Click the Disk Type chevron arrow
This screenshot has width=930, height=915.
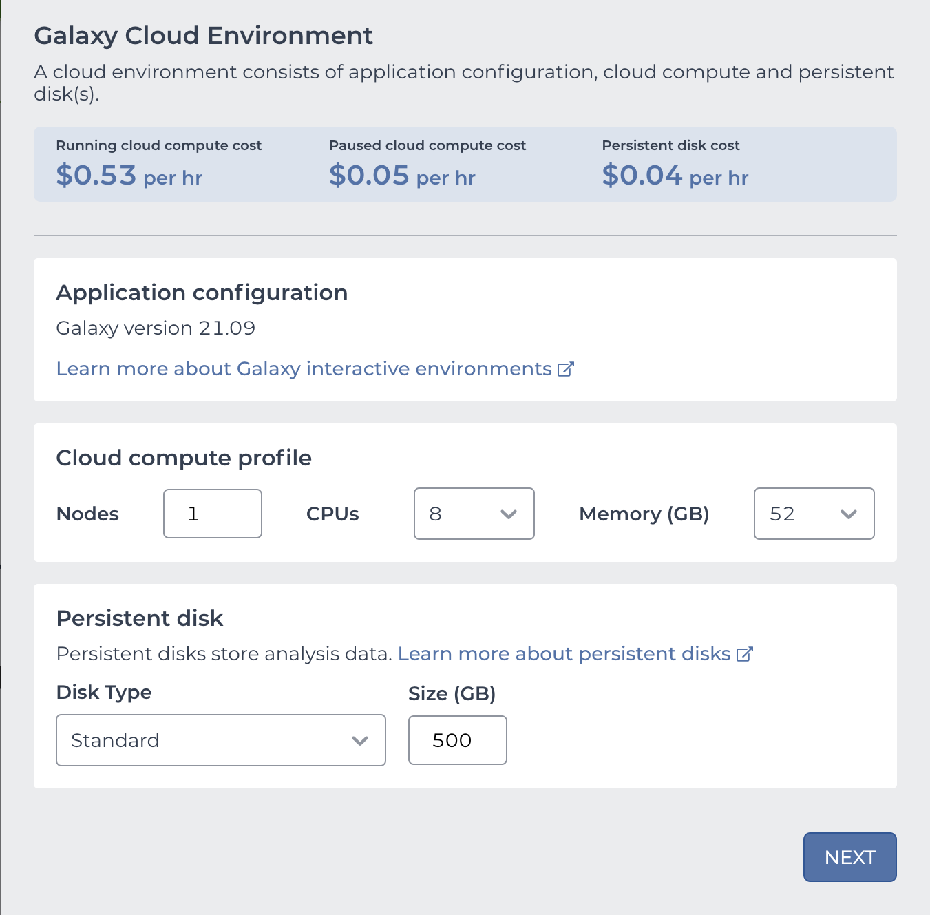[x=360, y=741]
